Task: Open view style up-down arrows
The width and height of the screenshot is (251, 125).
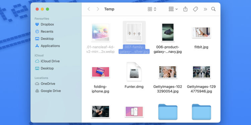Action: (x=155, y=9)
